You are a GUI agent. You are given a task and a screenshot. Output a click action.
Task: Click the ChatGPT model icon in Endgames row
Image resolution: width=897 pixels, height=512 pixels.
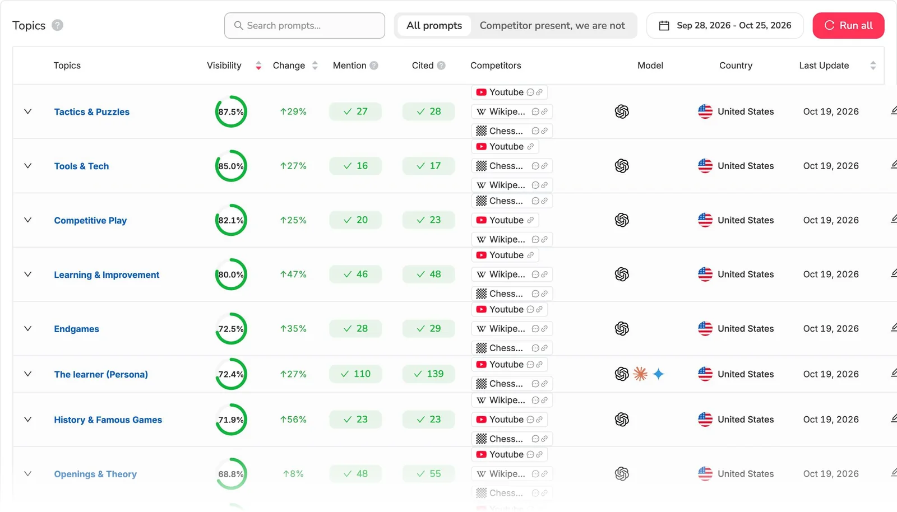click(x=622, y=328)
